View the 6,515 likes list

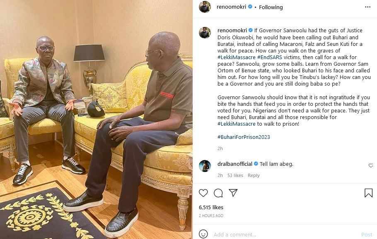(x=211, y=207)
